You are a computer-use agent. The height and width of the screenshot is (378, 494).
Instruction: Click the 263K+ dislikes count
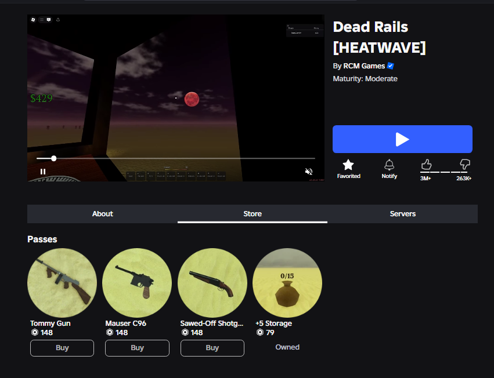464,179
